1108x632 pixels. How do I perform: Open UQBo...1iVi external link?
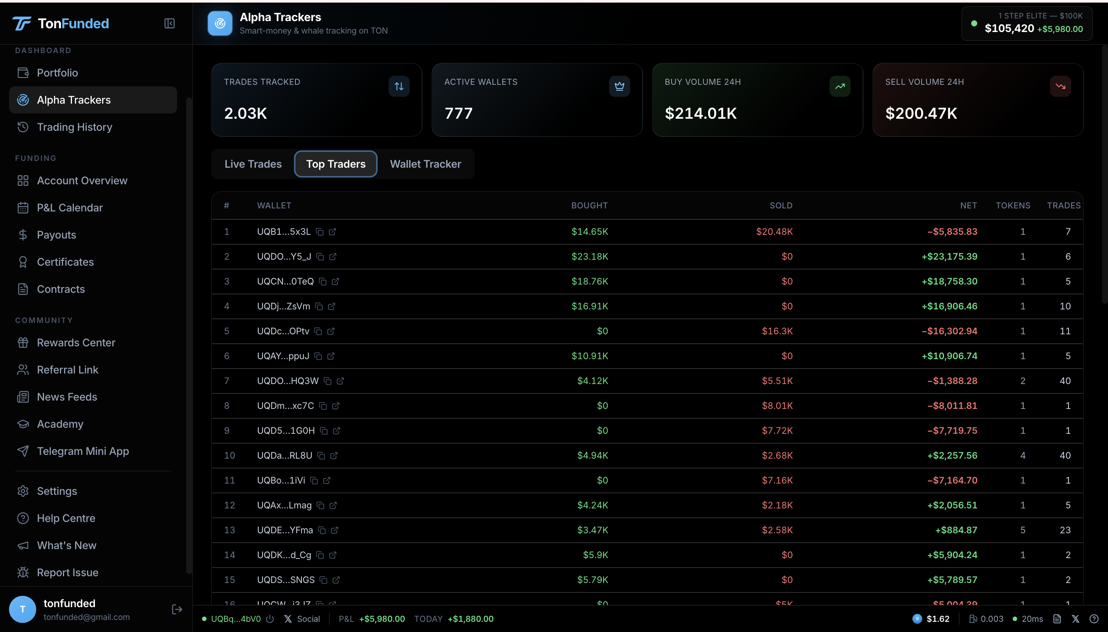(x=327, y=481)
